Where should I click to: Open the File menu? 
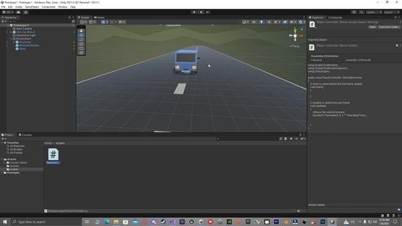pyautogui.click(x=3, y=7)
